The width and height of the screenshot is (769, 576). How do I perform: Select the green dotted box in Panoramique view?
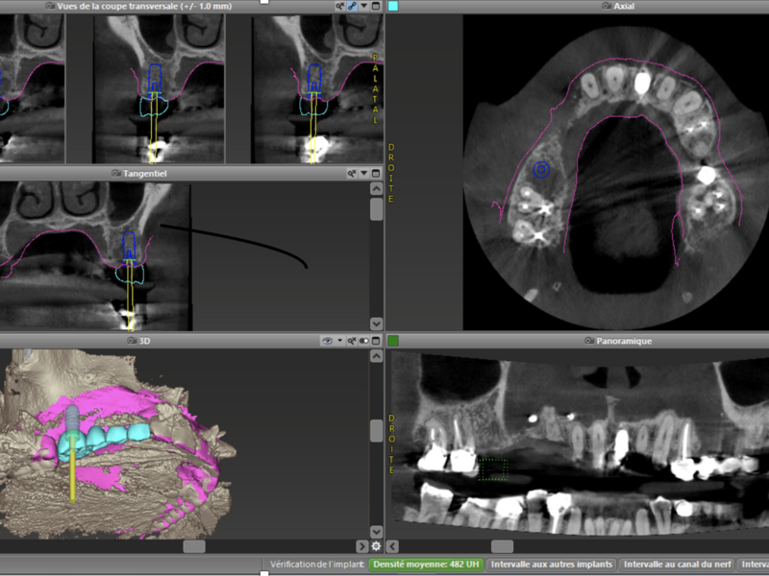(493, 469)
